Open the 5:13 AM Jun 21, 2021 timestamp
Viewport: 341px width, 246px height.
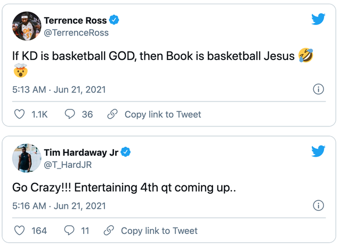pos(59,89)
